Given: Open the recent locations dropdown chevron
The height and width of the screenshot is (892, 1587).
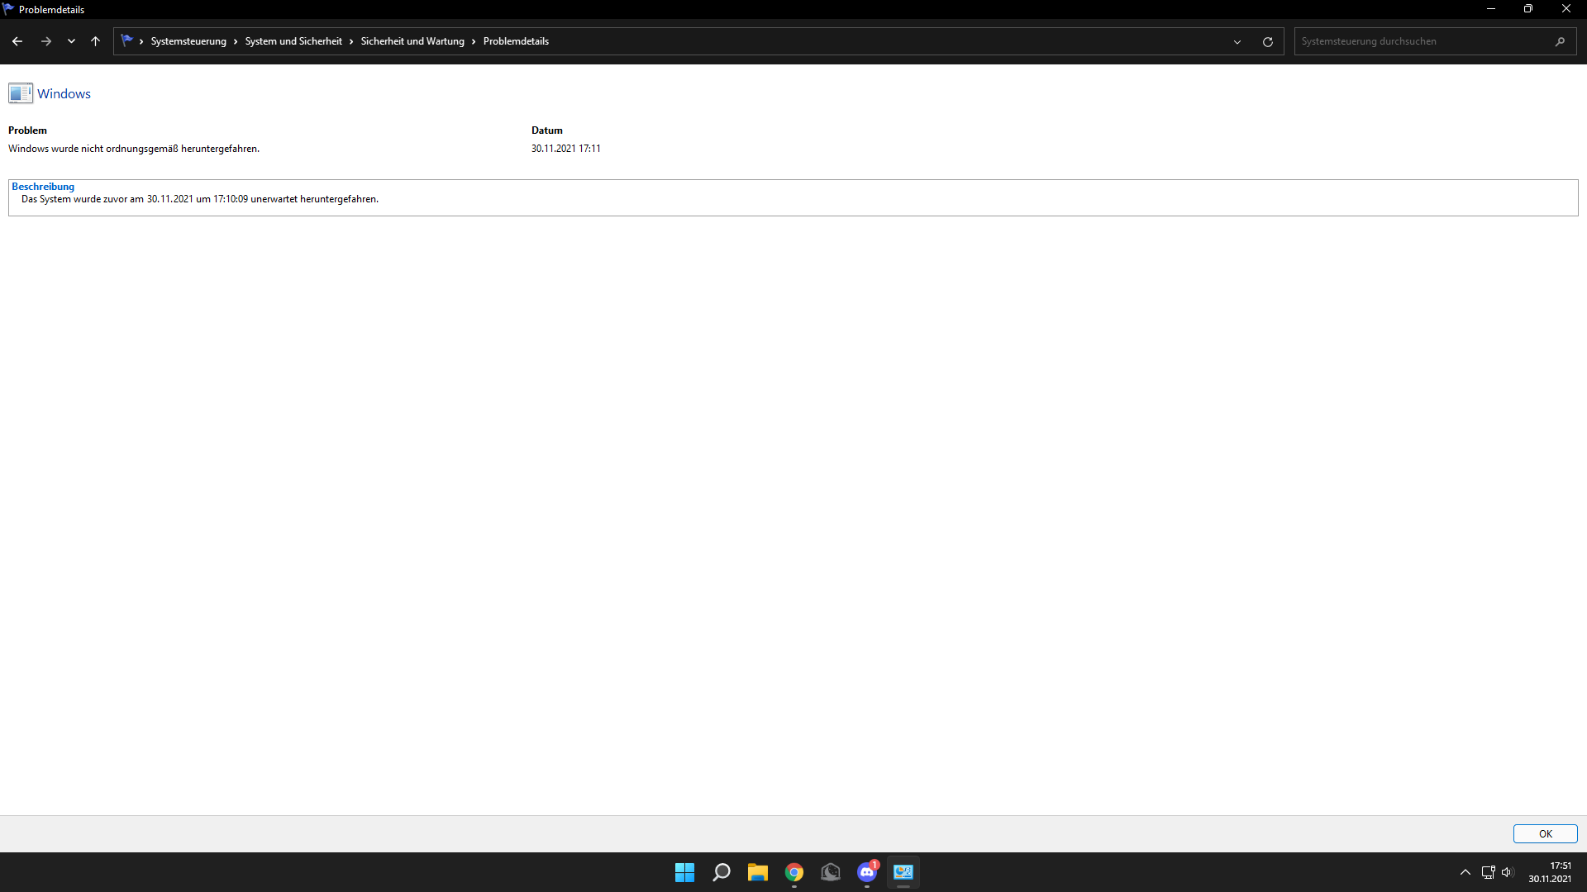Looking at the screenshot, I should click(x=71, y=41).
